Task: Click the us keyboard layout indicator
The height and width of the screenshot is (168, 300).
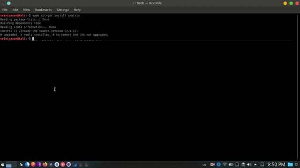Action: coord(204,165)
